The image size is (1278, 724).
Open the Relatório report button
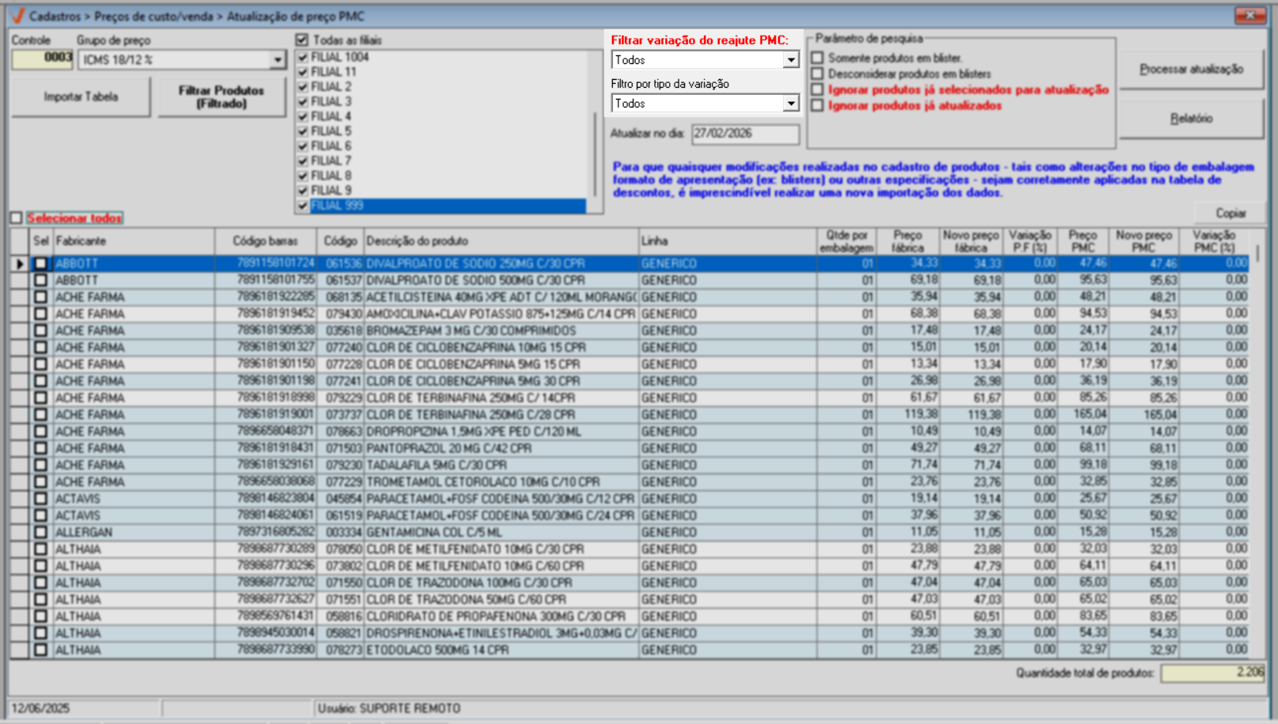click(x=1190, y=119)
